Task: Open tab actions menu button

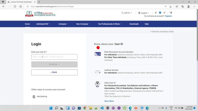Action: pyautogui.click(x=3, y=2)
